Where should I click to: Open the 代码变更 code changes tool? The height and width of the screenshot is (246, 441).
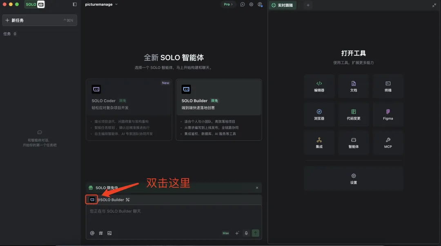click(x=354, y=115)
